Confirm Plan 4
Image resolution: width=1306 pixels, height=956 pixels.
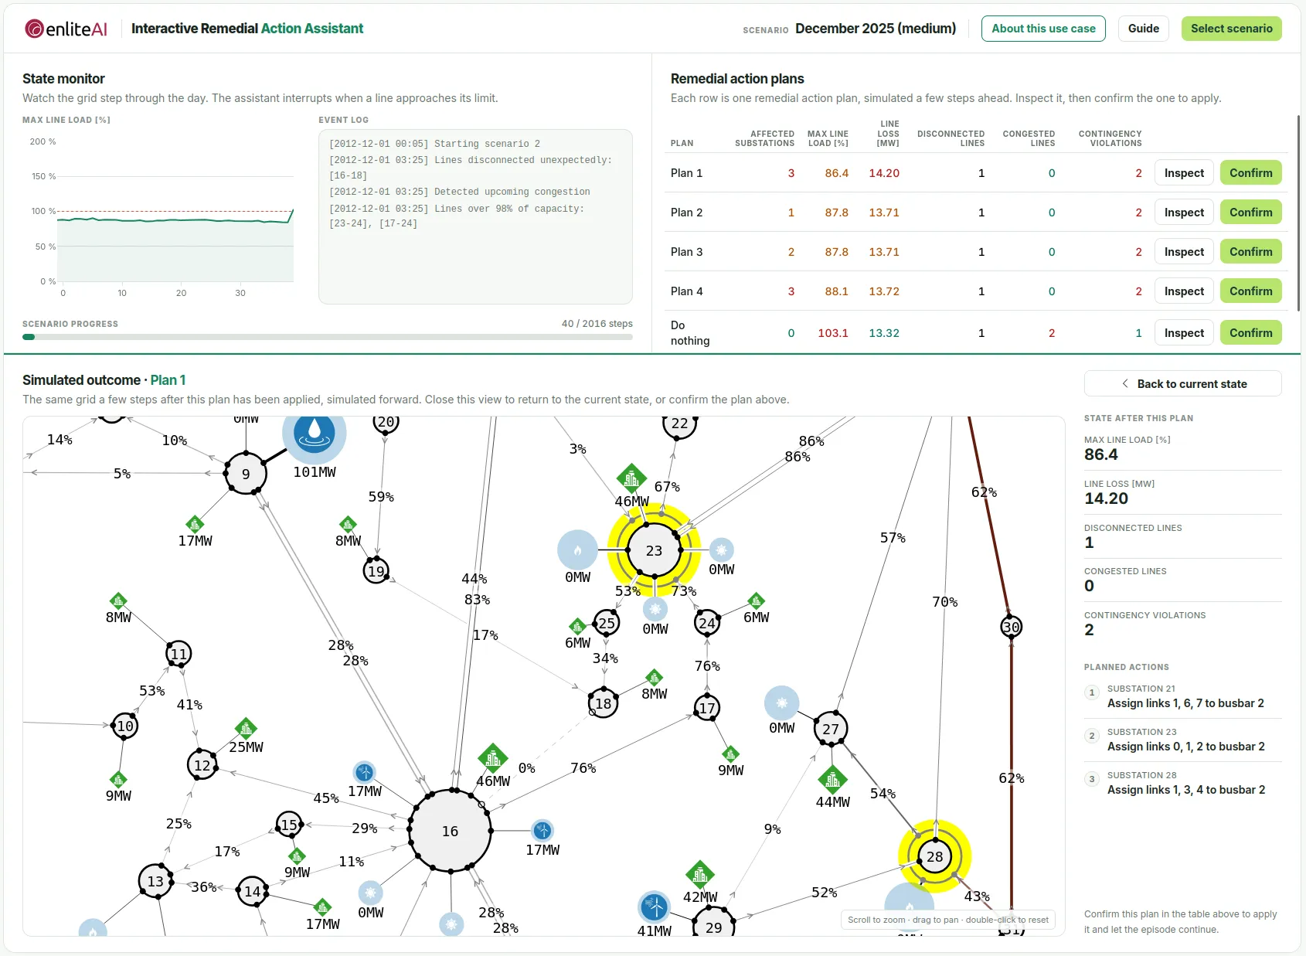[x=1250, y=291]
